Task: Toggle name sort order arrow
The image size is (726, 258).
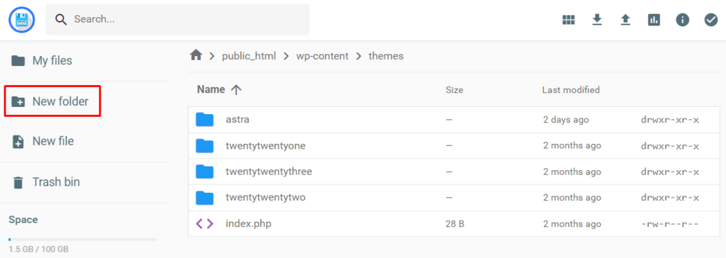Action: coord(236,90)
